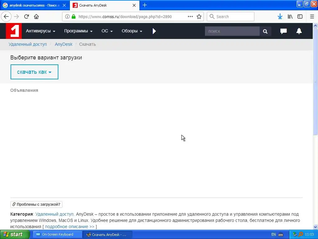This screenshot has width=318, height=239.
Task: Toggle the Firefox sidebar icon
Action: pyautogui.click(x=300, y=16)
